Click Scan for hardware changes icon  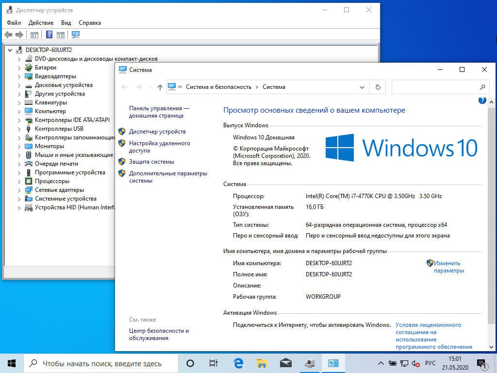[75, 34]
